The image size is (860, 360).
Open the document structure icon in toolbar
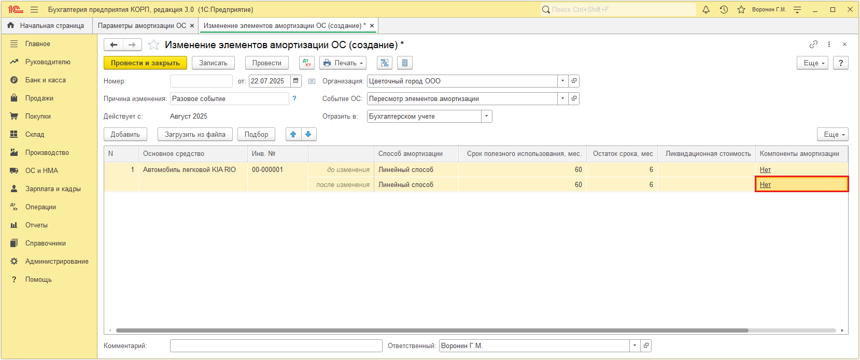click(x=385, y=63)
